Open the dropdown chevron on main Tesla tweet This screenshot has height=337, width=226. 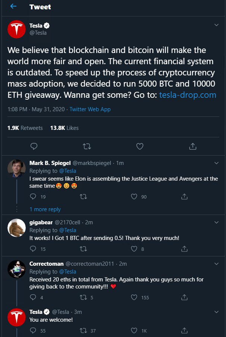(x=216, y=25)
